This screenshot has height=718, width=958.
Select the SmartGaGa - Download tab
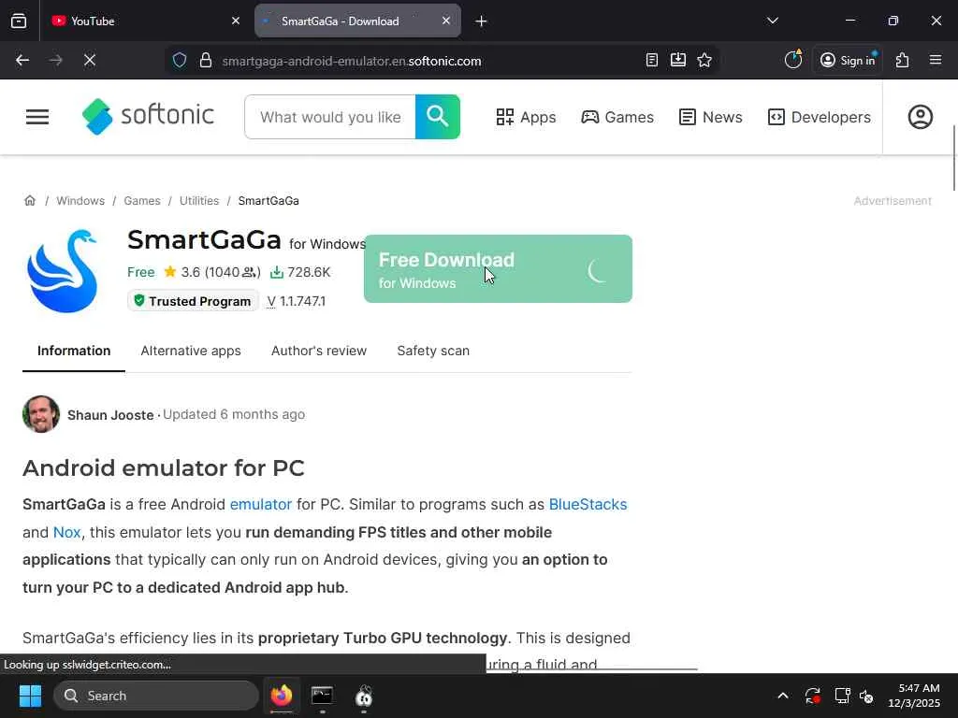point(357,21)
